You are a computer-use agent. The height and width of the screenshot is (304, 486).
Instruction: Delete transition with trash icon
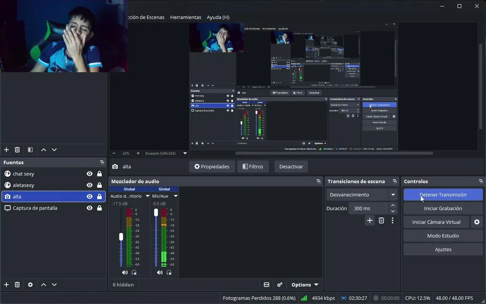[x=381, y=220]
